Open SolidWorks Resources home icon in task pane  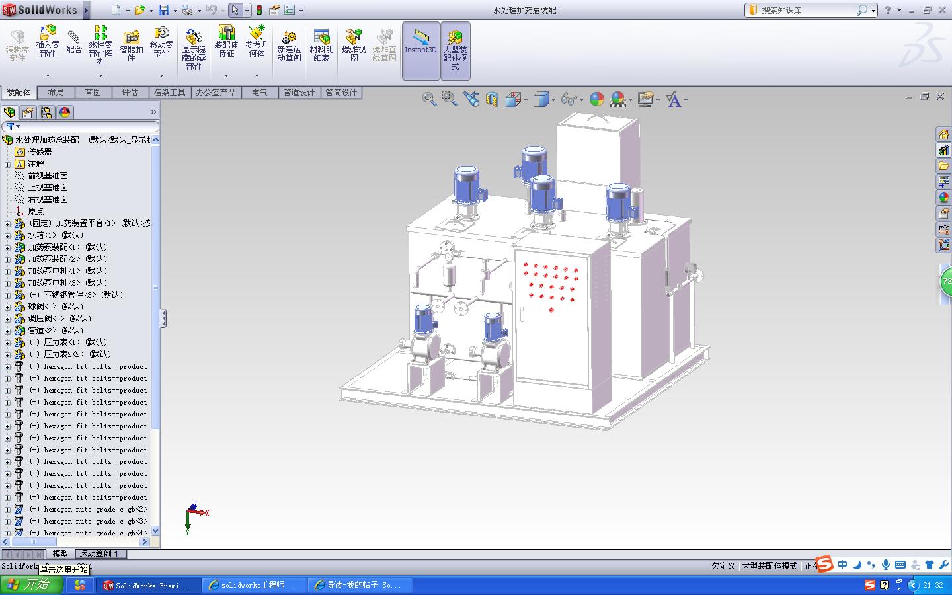click(943, 134)
